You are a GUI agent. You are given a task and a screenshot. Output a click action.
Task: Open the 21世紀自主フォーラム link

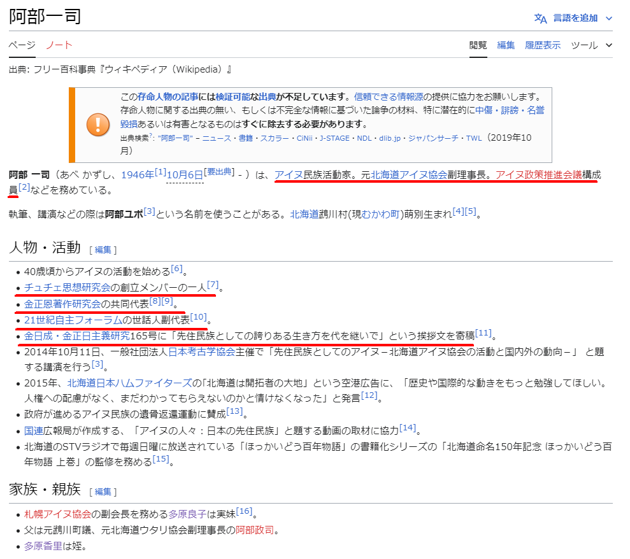pos(73,320)
